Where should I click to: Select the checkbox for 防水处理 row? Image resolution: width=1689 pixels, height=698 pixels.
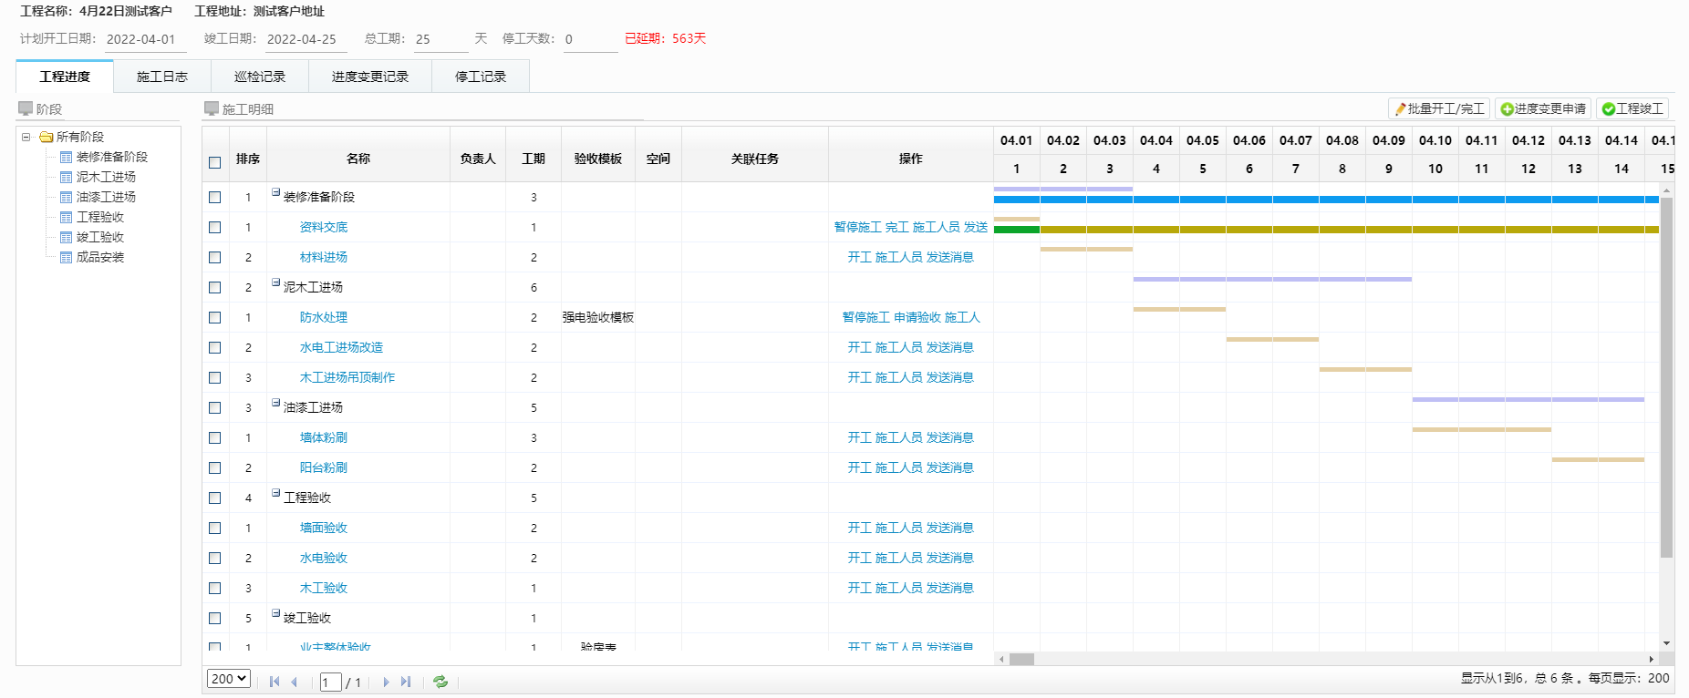215,317
